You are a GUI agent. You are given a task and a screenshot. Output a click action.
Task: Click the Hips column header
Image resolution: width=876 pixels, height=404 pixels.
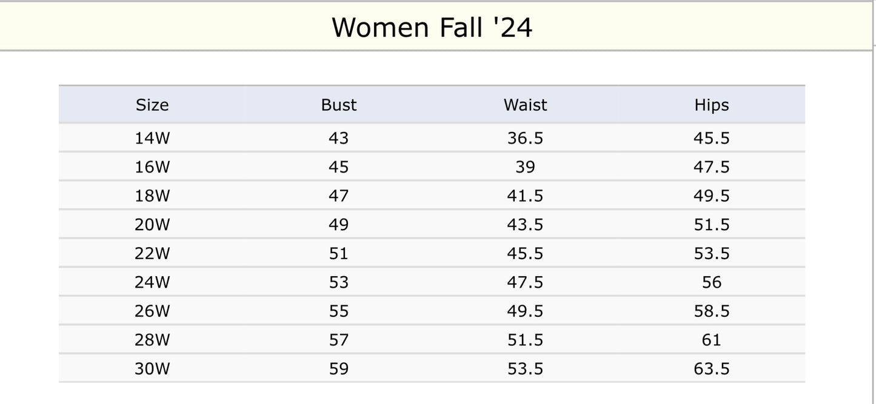pos(712,105)
